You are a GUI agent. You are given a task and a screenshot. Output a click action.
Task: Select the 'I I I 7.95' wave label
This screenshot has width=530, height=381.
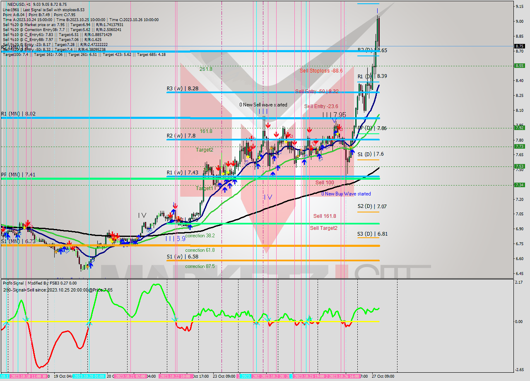tap(334, 115)
